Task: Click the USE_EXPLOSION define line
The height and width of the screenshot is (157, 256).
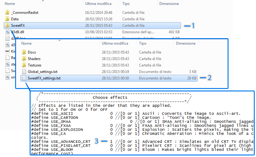Action: 142,130
